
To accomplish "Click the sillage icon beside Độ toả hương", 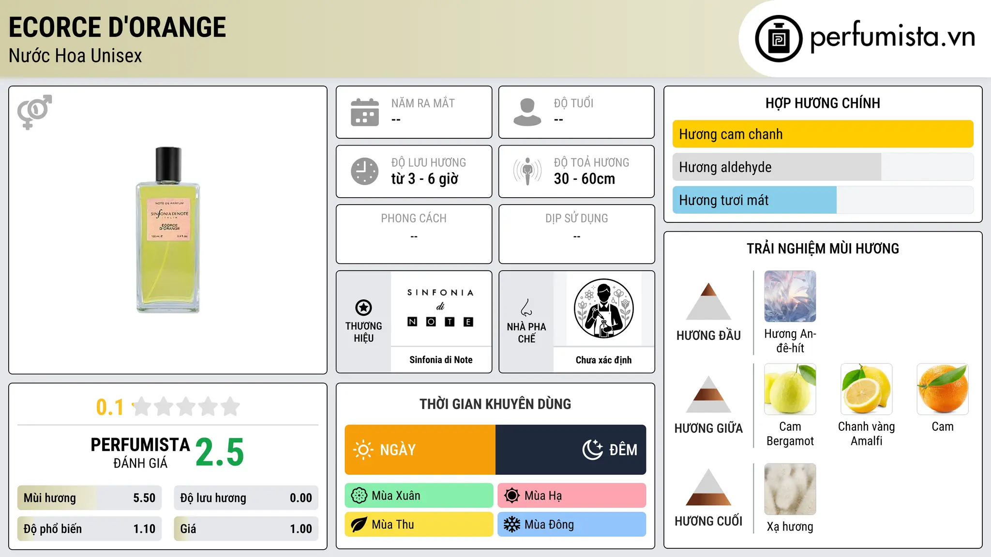I will pos(527,171).
